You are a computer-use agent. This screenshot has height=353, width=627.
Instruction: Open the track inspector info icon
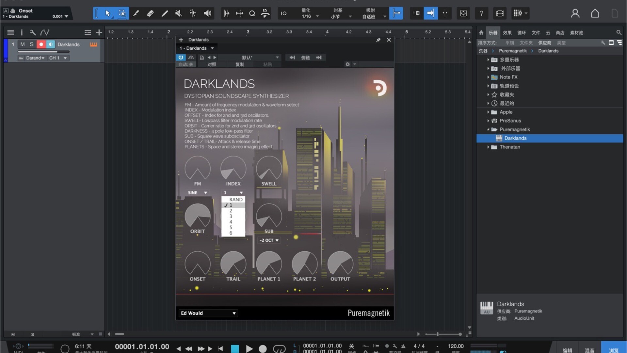point(22,32)
